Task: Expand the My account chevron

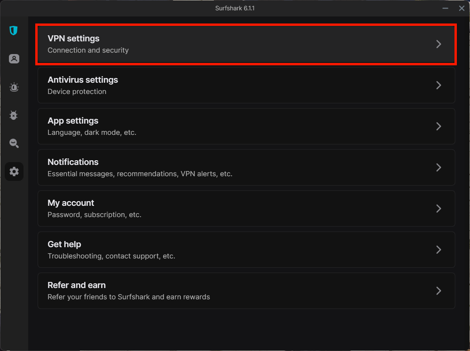Action: tap(439, 208)
